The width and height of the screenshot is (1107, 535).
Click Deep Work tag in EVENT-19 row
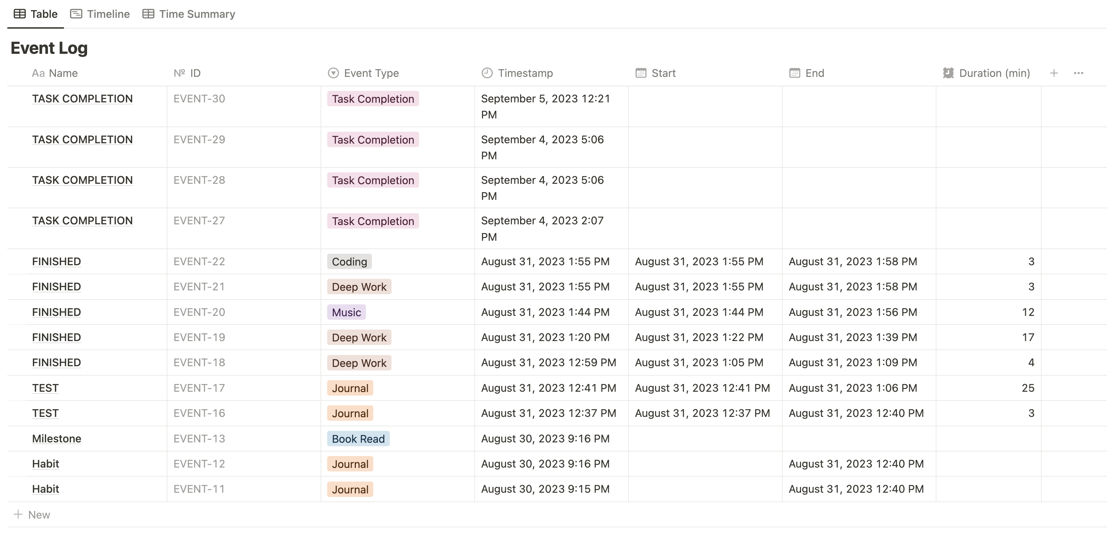pyautogui.click(x=359, y=337)
